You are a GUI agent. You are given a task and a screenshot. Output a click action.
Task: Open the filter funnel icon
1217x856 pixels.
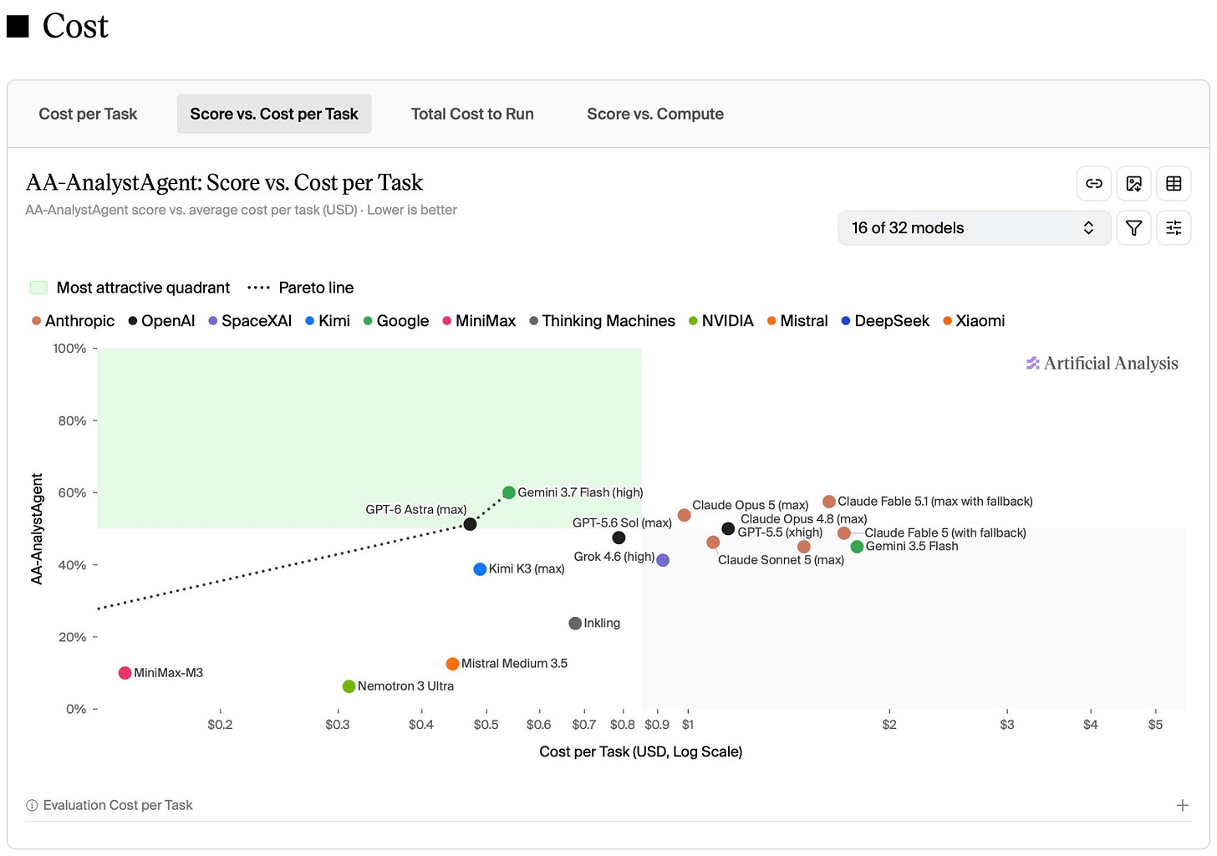click(x=1133, y=227)
